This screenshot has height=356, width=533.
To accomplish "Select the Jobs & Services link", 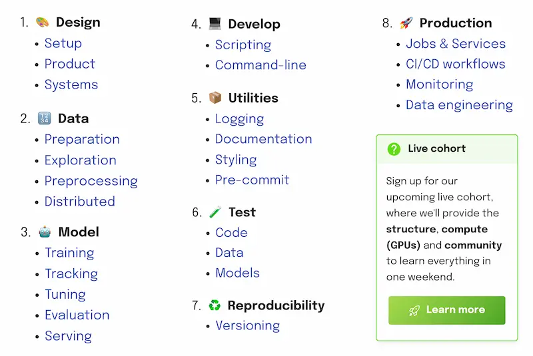I will 456,43.
